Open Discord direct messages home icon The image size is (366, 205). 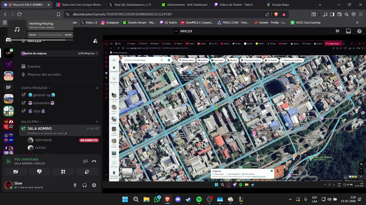click(x=9, y=40)
